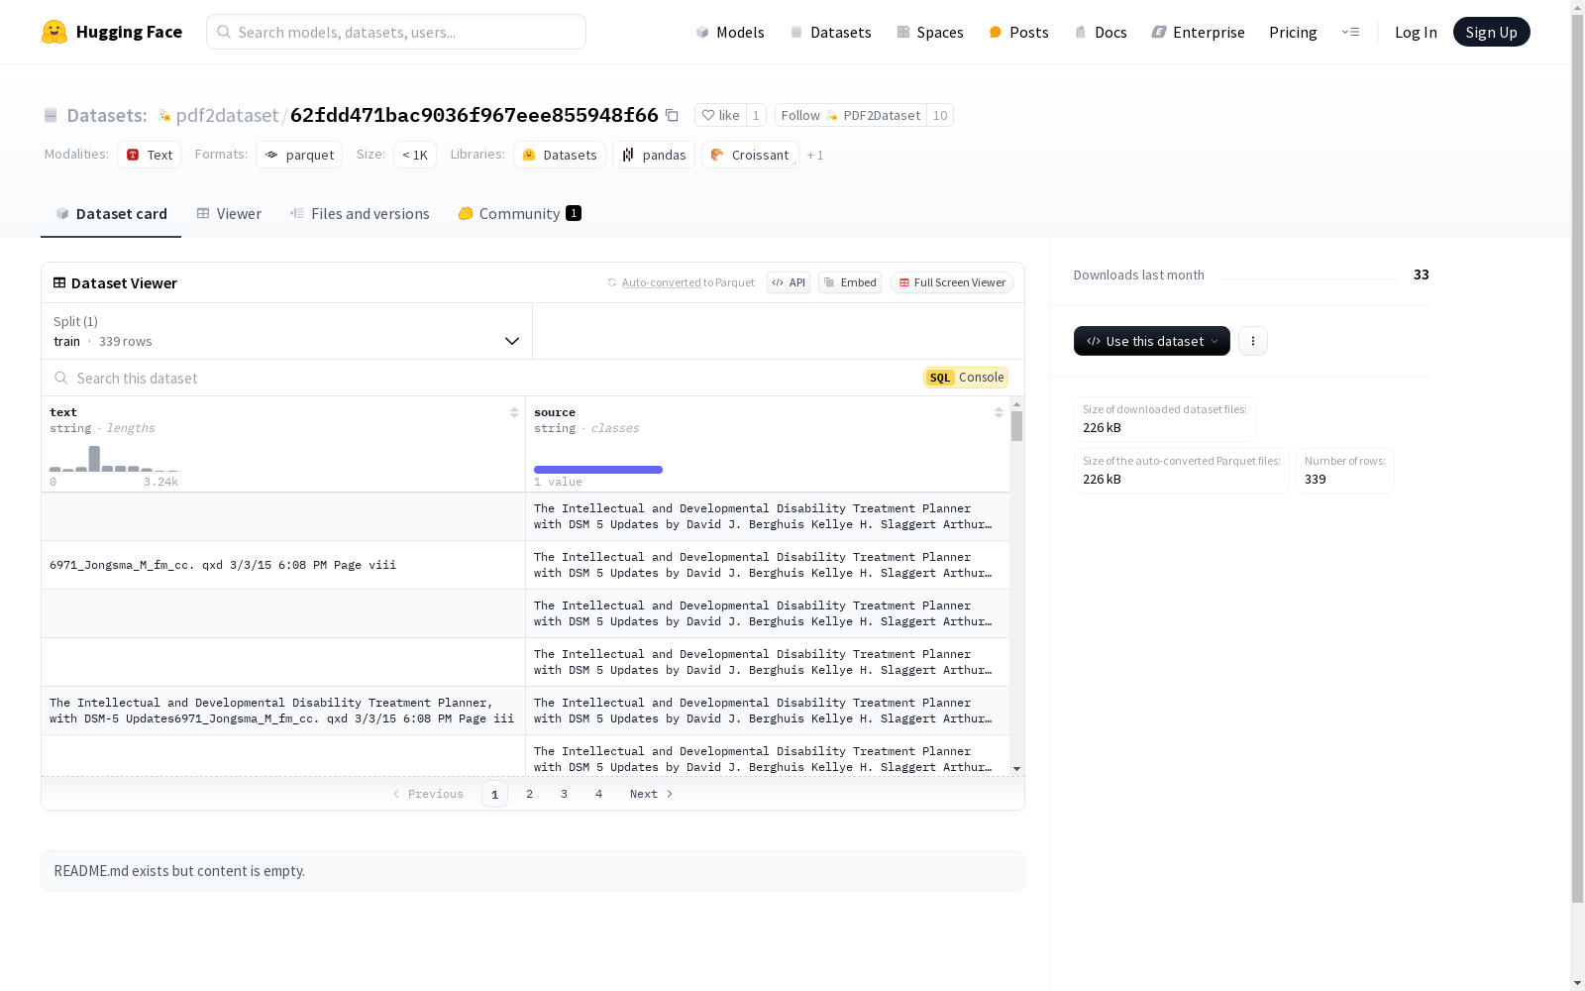Viewport: 1585px width, 991px height.
Task: Click the Number of rows value 339
Action: (1316, 479)
